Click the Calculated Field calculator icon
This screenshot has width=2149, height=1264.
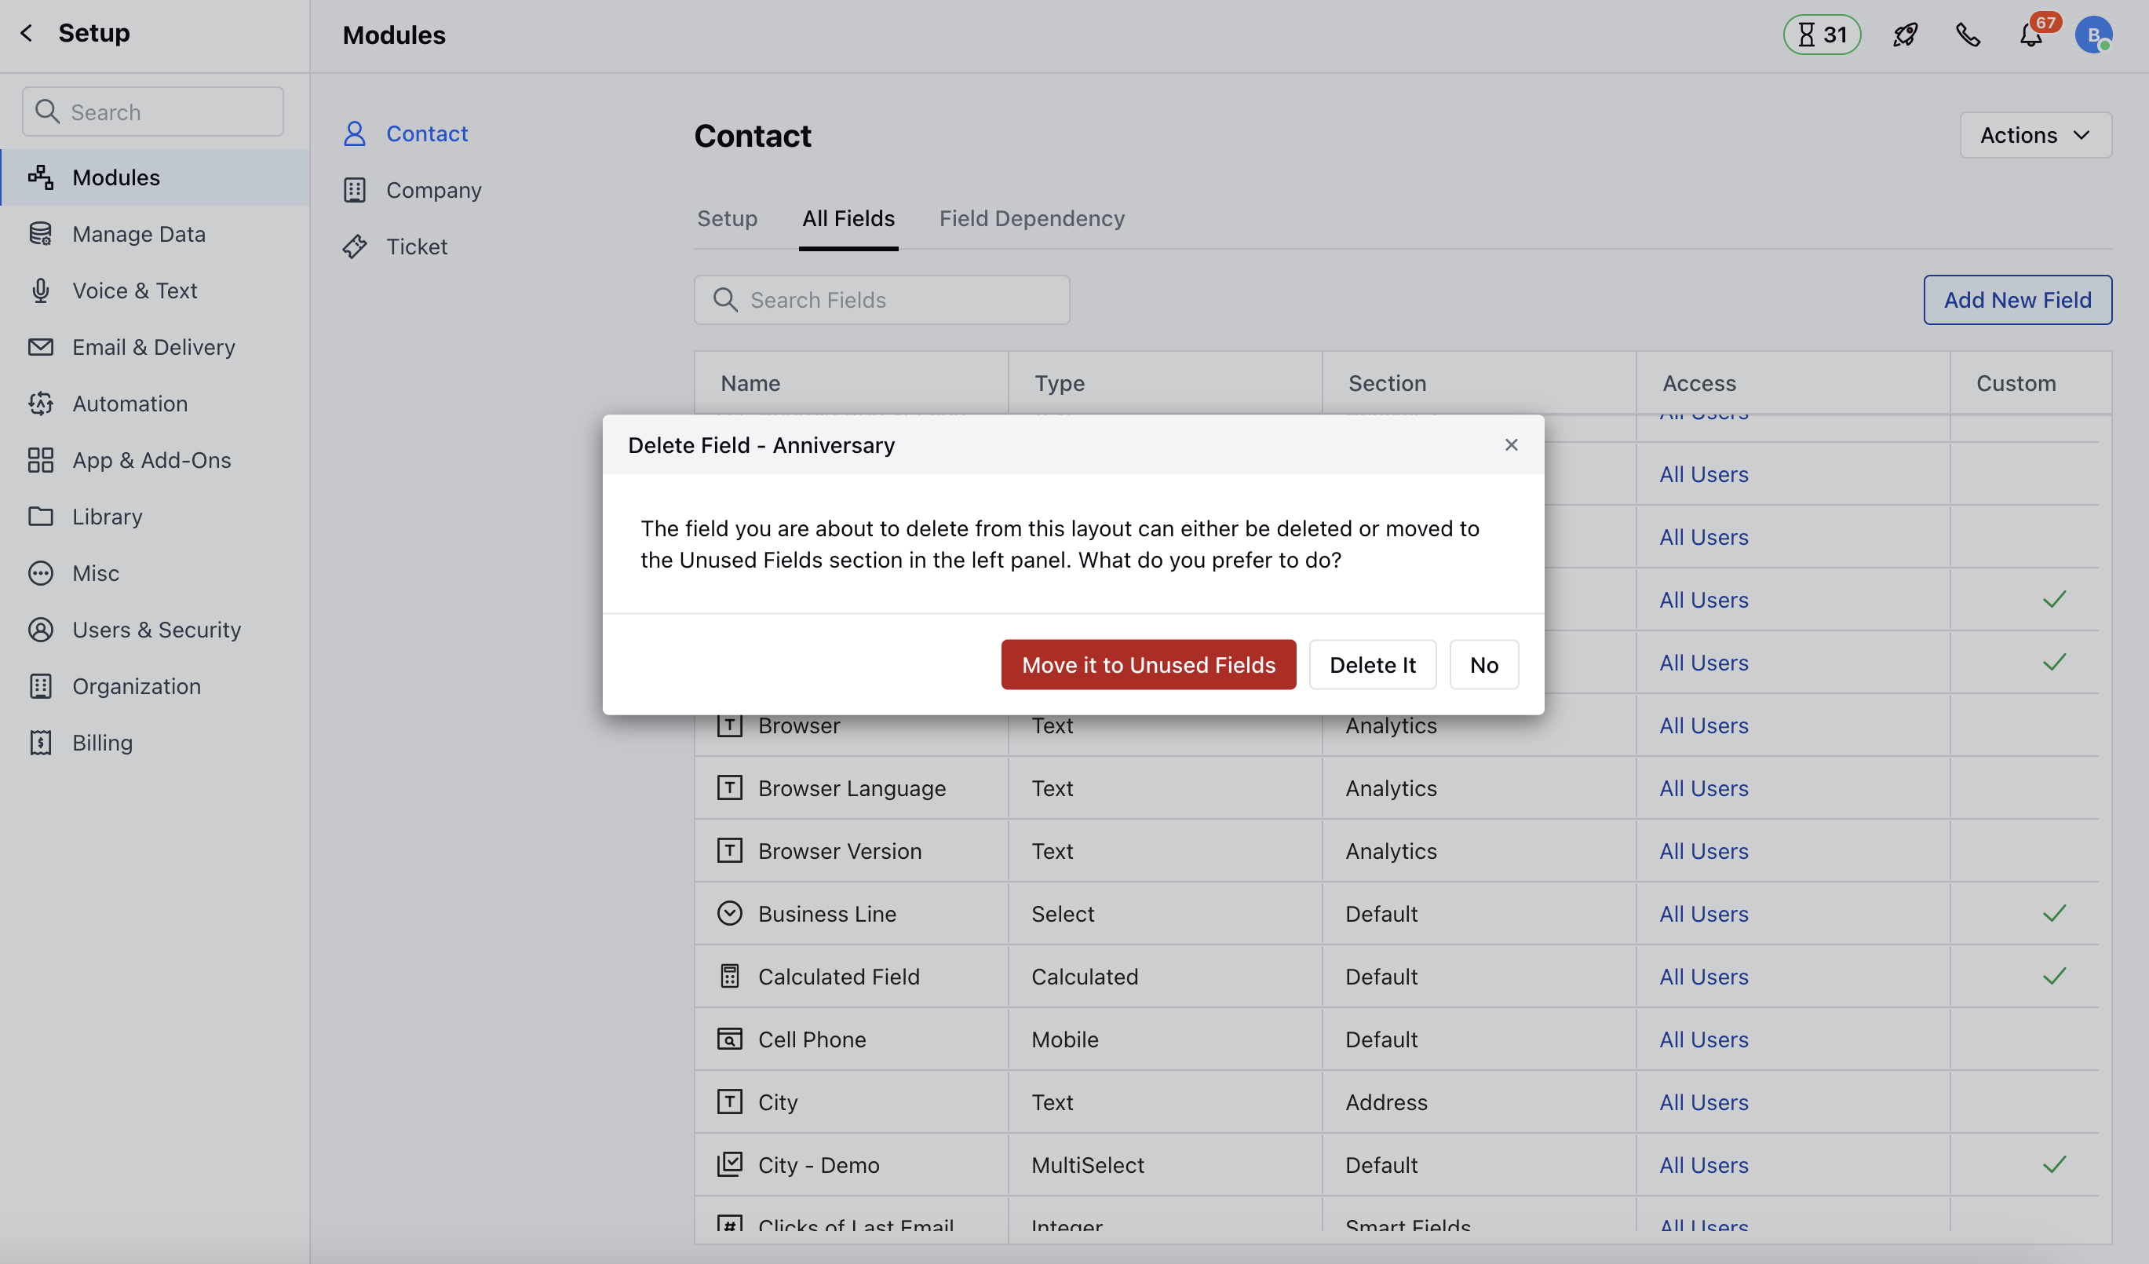(729, 976)
